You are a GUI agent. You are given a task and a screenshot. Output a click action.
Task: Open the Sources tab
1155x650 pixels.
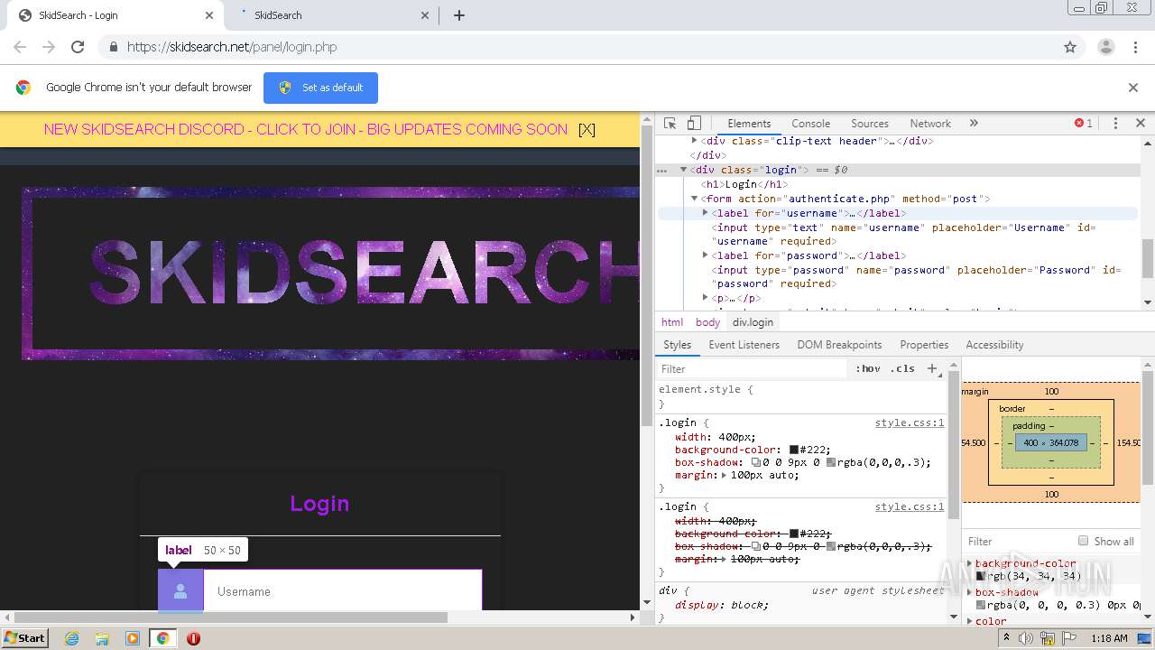[870, 124]
